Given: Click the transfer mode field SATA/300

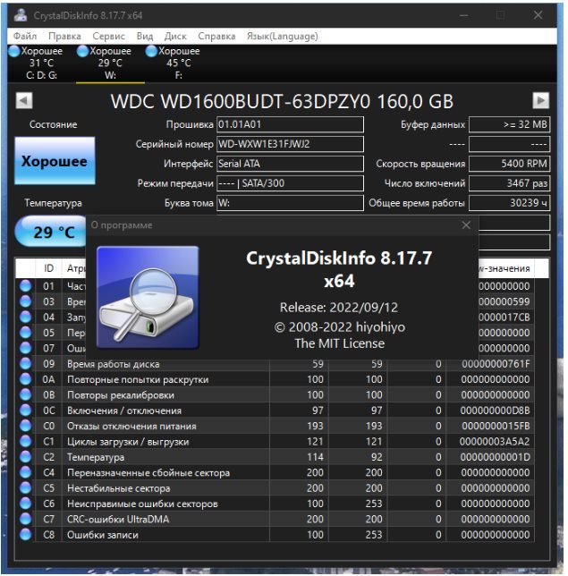Looking at the screenshot, I should point(290,183).
